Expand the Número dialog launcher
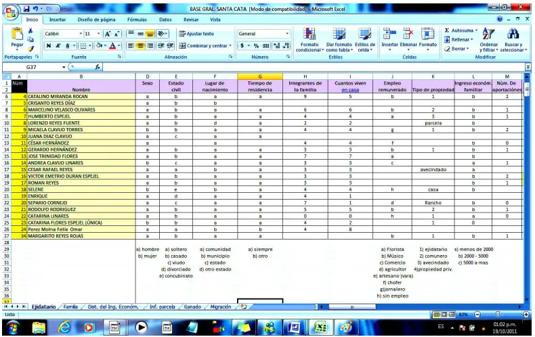 point(288,57)
